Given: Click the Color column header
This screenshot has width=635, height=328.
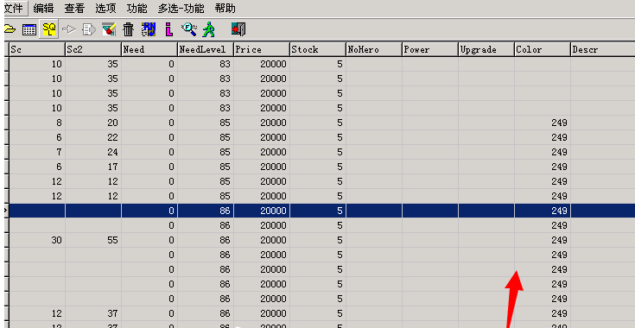Looking at the screenshot, I should [x=543, y=49].
